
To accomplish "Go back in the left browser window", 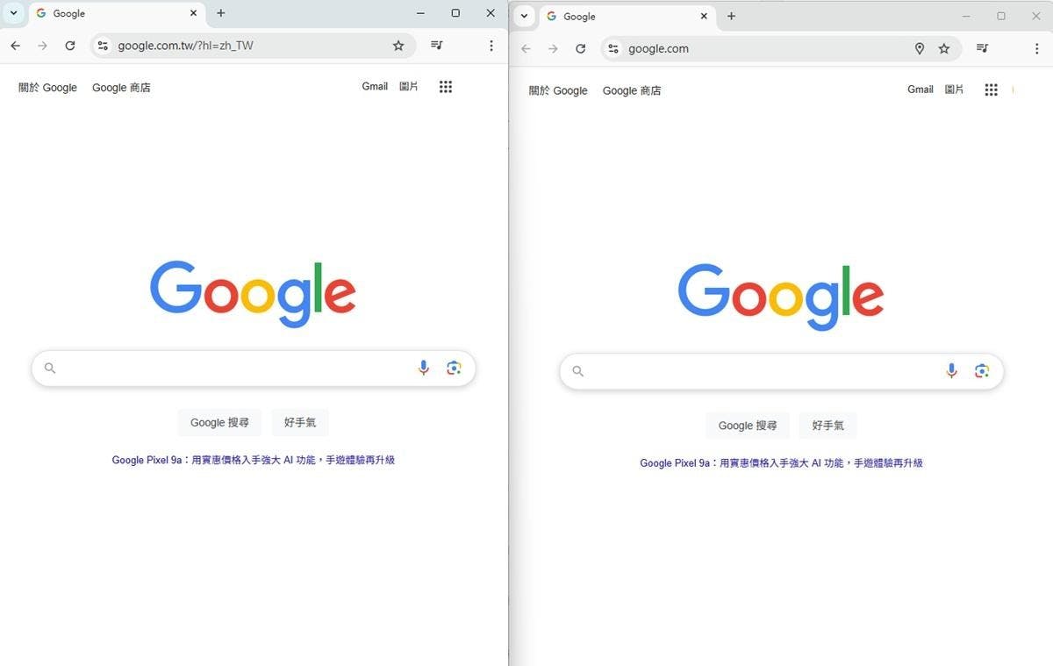I will point(16,46).
